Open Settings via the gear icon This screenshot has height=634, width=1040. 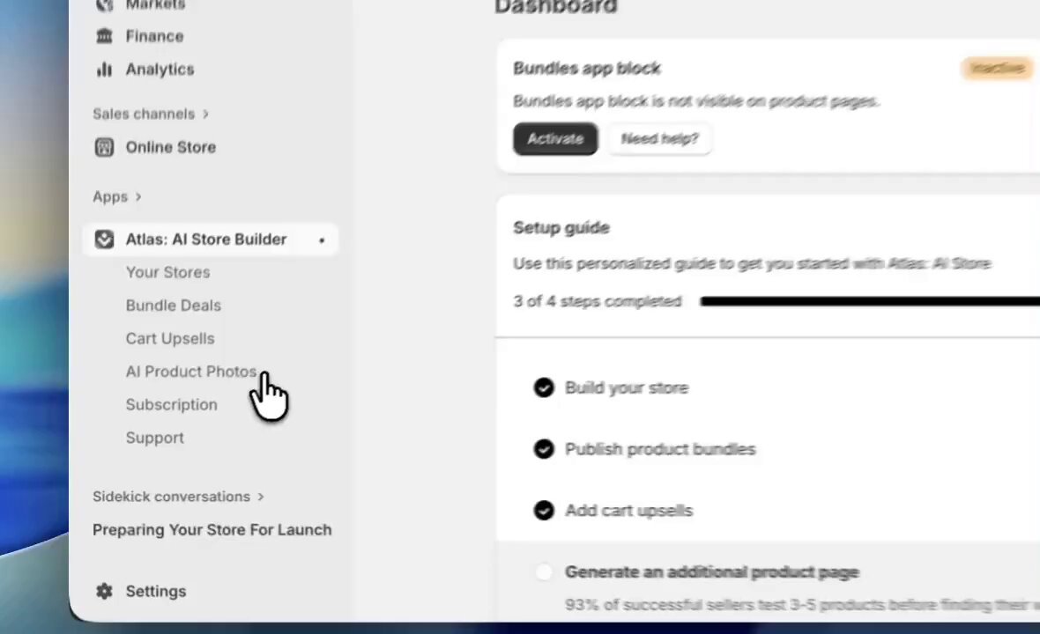(x=104, y=591)
